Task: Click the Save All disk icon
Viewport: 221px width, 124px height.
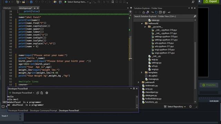Action: pos(31,2)
